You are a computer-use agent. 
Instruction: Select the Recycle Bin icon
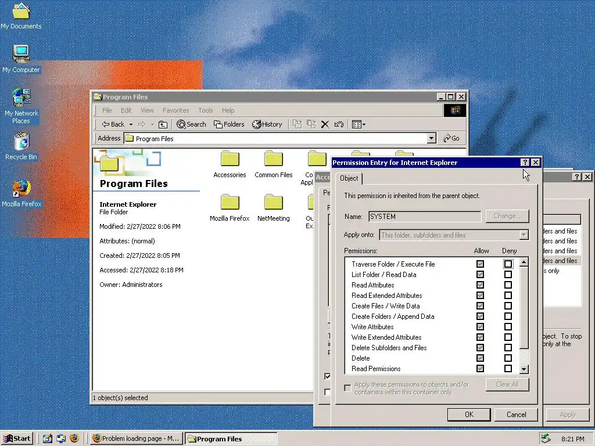coord(21,146)
